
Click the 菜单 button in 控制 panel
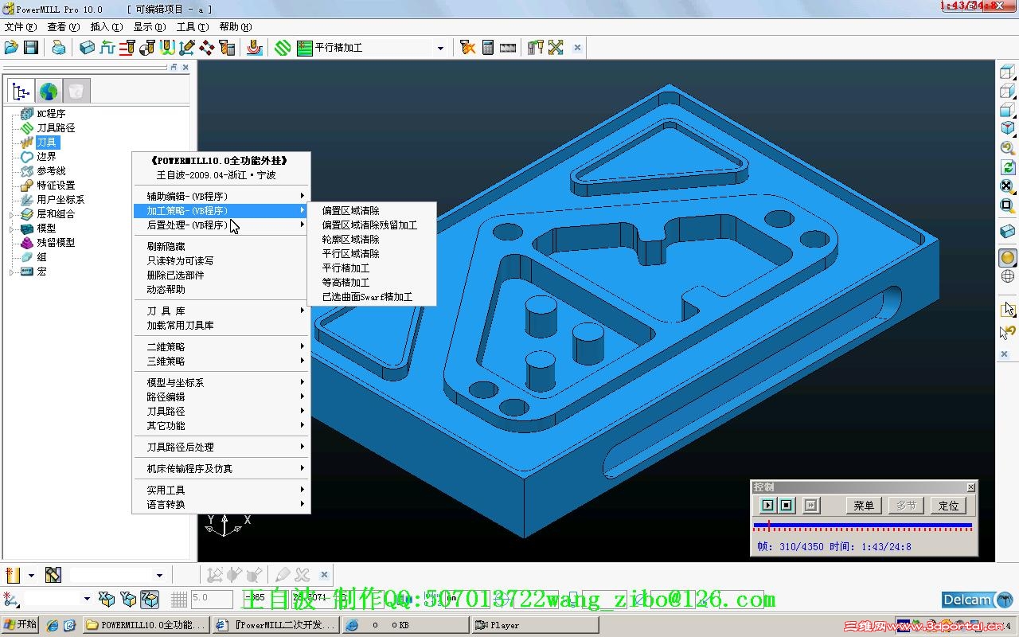click(x=864, y=505)
